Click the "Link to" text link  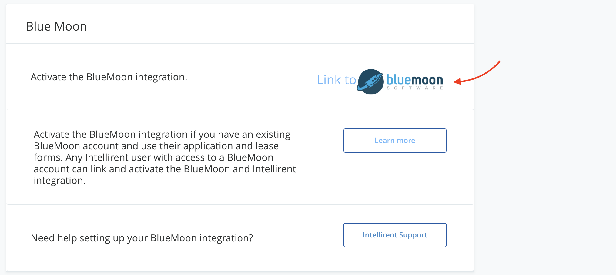click(x=336, y=80)
